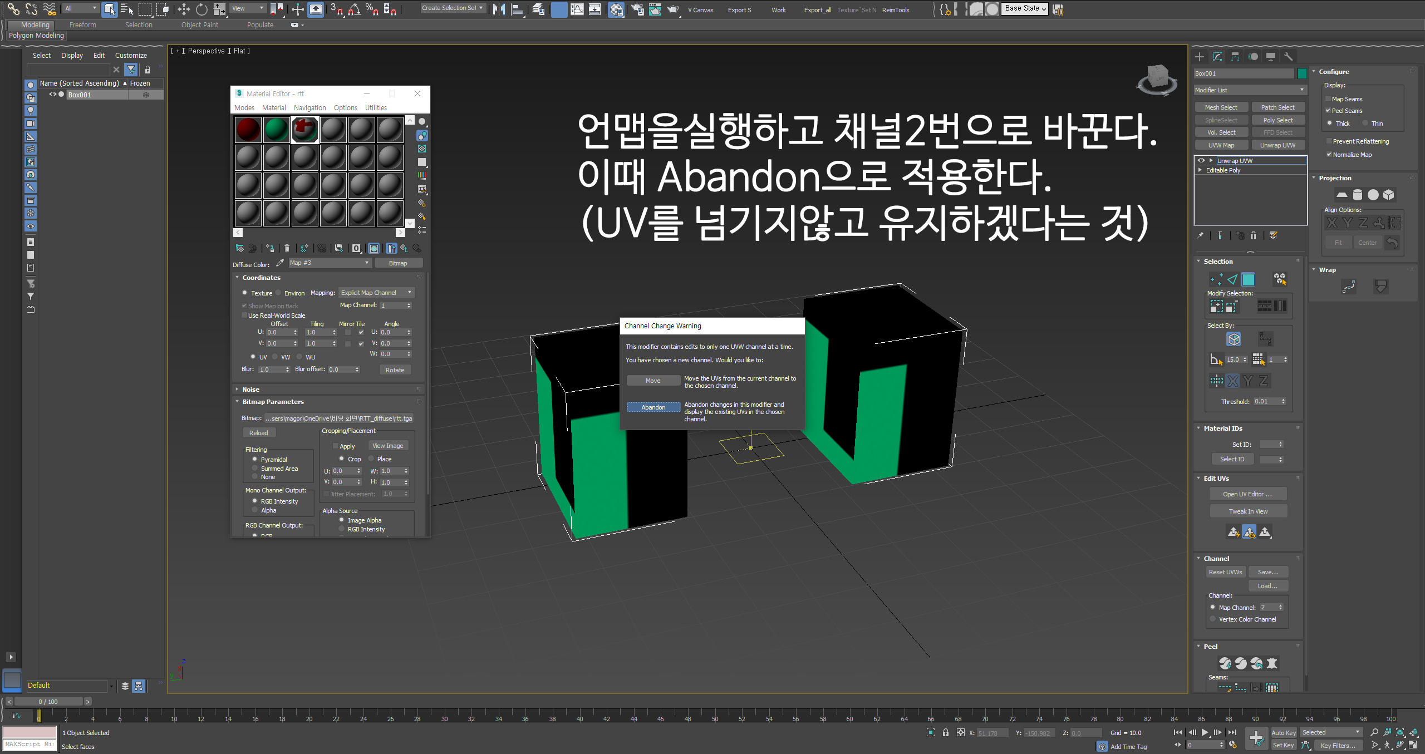This screenshot has height=754, width=1425.
Task: Open the Explicit Map Channel mapping dropdown
Action: pyautogui.click(x=376, y=293)
